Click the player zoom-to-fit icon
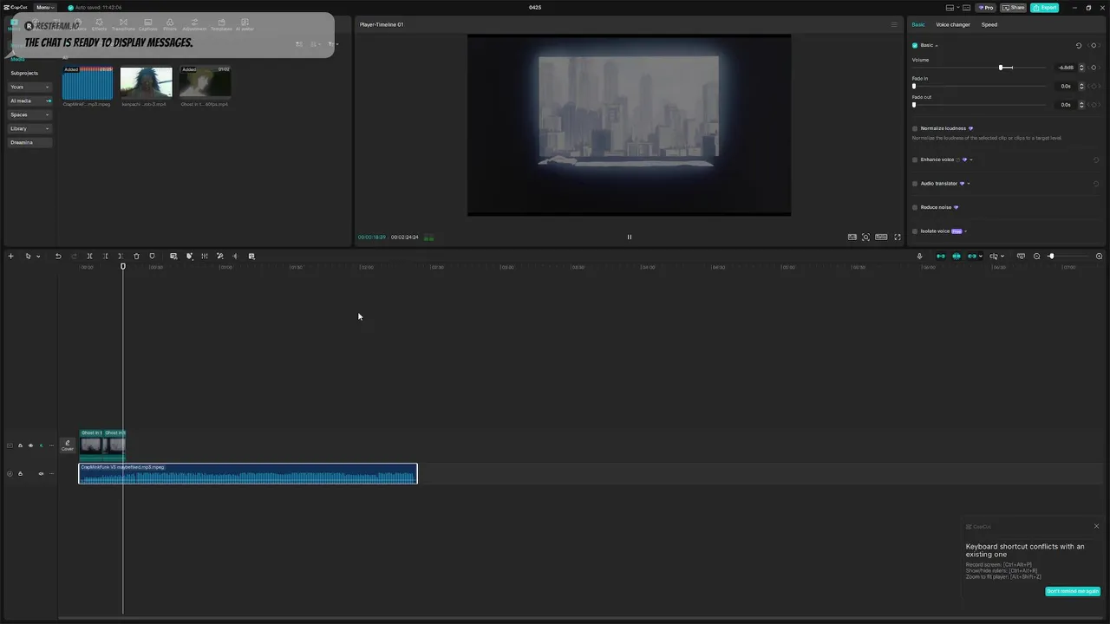Image resolution: width=1110 pixels, height=624 pixels. pos(865,237)
